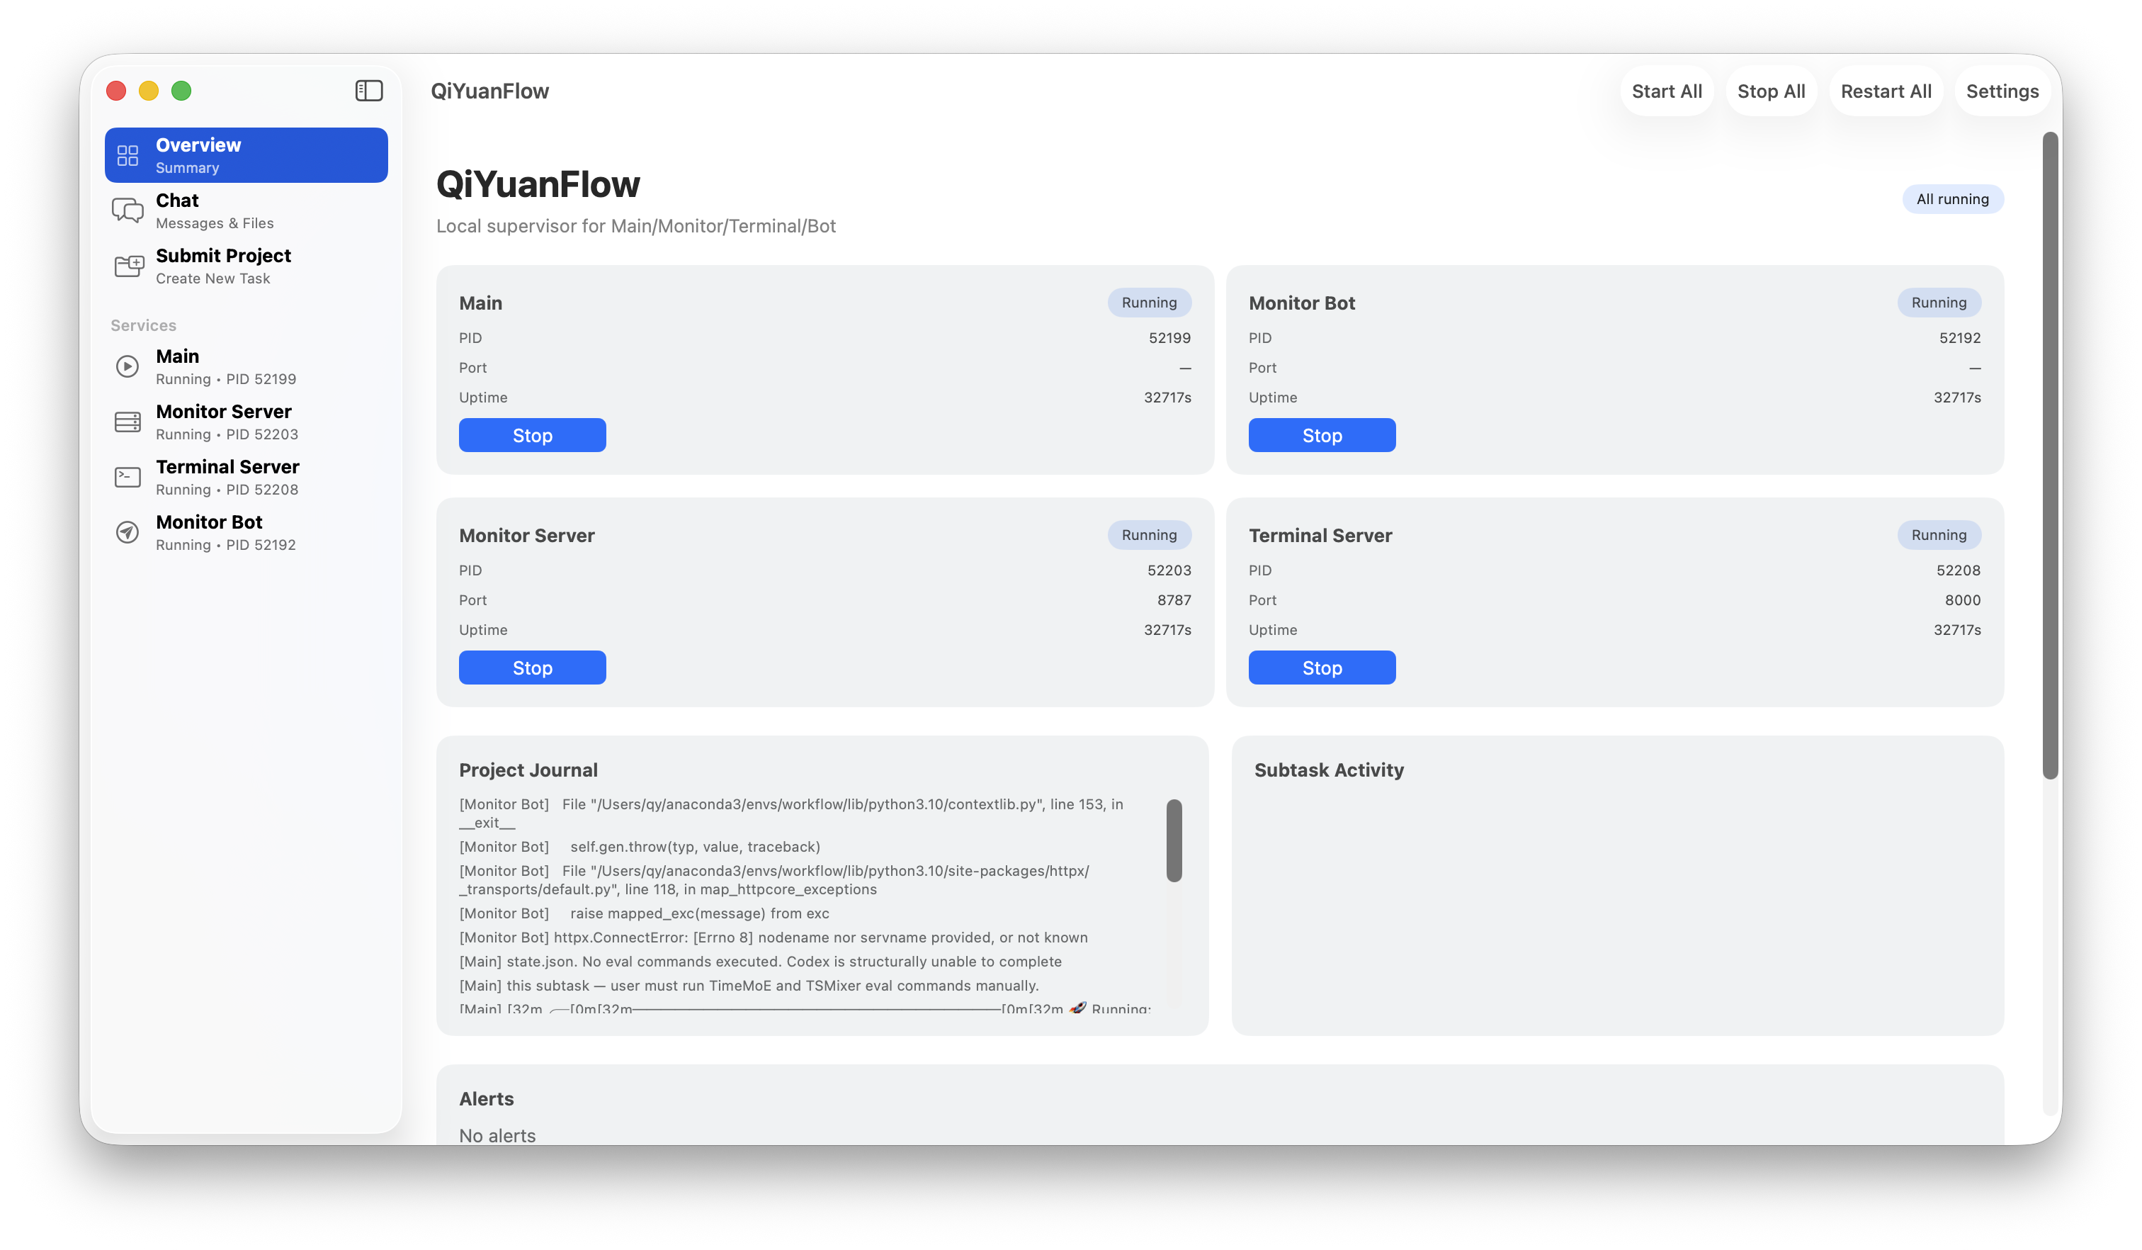Image resolution: width=2142 pixels, height=1250 pixels.
Task: Click Monitor Bot card PID value 52192
Action: (x=1959, y=337)
